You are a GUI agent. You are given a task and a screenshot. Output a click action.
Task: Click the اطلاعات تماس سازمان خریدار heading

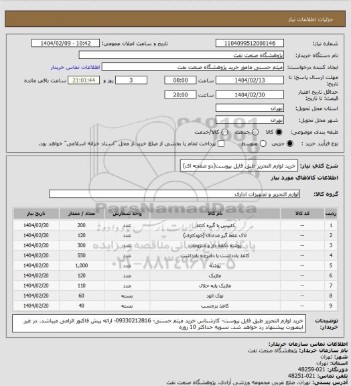coord(307,344)
